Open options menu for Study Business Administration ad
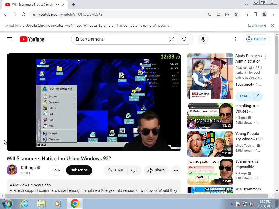Viewport: 279px width, 209px height. tap(266, 57)
